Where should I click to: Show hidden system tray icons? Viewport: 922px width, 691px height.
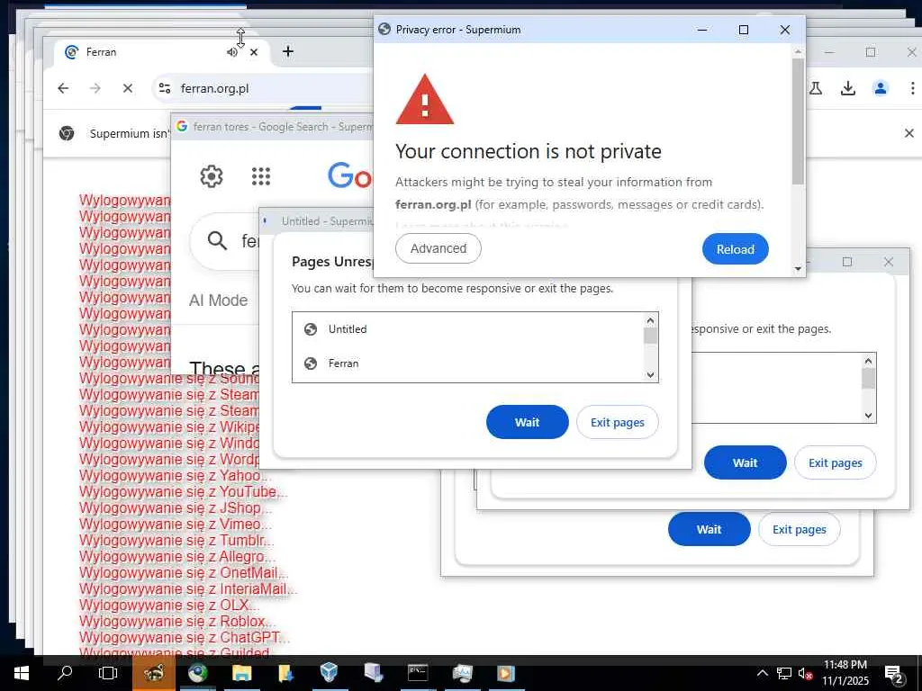(x=762, y=673)
